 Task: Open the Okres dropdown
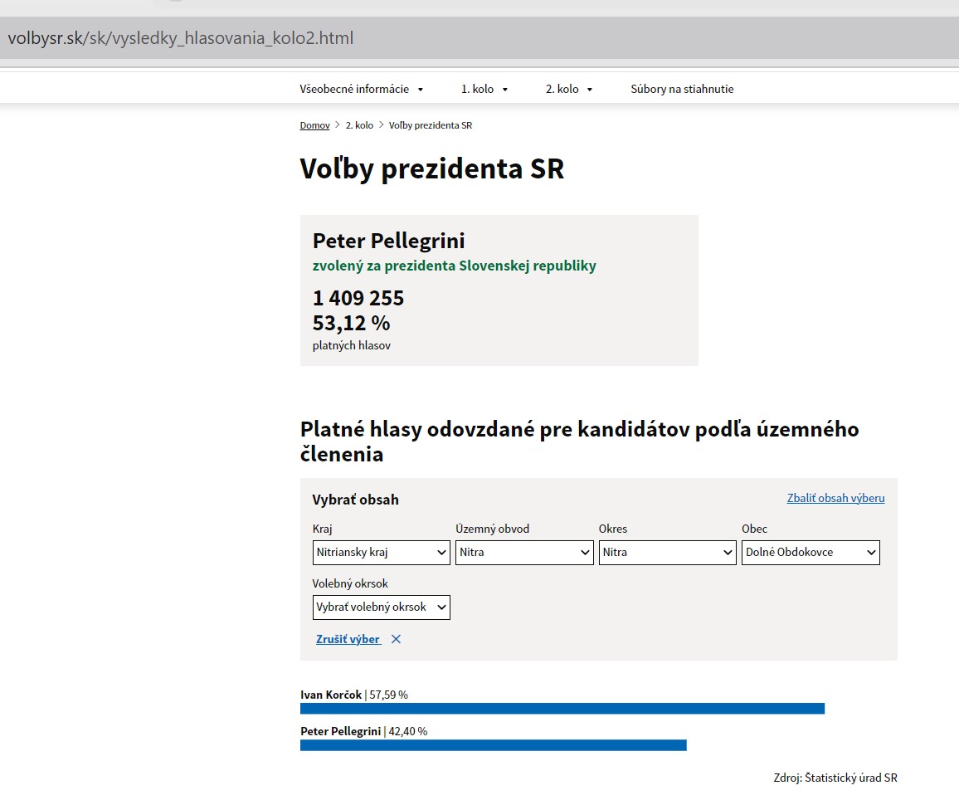point(667,552)
